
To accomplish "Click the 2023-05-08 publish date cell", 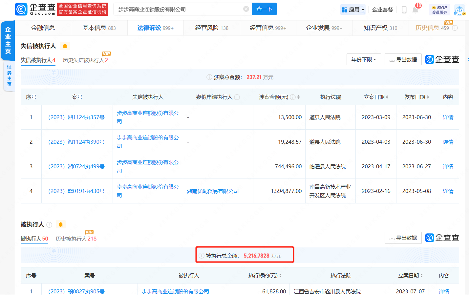I will [417, 191].
